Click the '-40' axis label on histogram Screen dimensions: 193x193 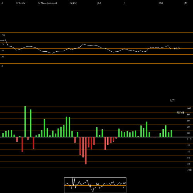(188, 152)
